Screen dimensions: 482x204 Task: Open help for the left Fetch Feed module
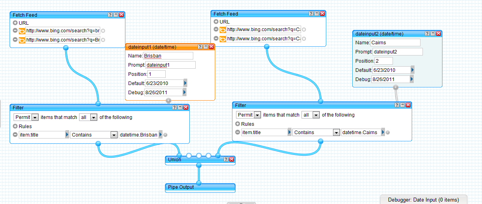coord(110,15)
